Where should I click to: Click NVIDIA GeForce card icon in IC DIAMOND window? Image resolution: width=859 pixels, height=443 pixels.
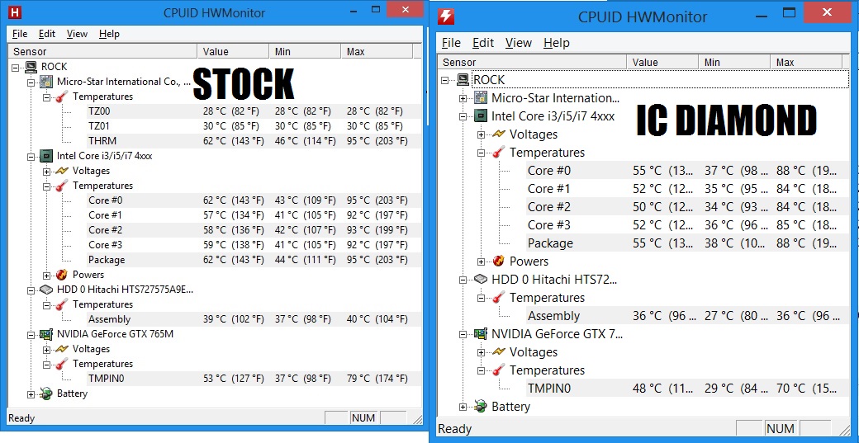point(481,333)
